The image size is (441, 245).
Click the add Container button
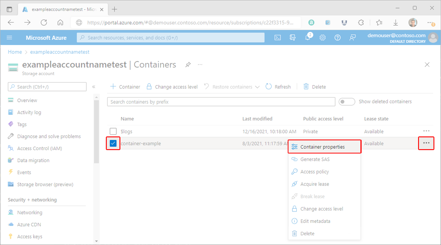125,87
